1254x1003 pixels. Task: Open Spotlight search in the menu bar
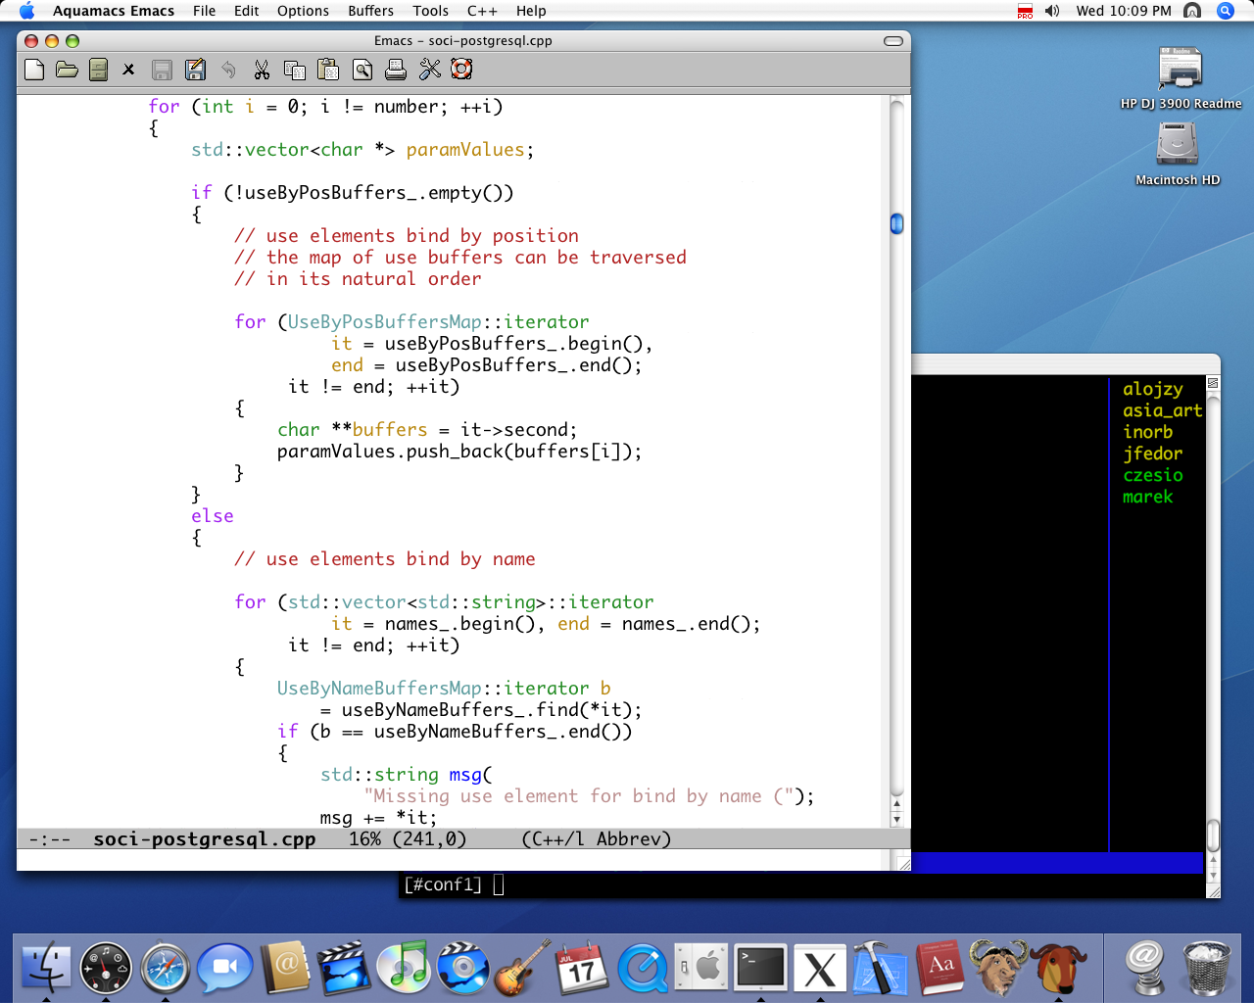pyautogui.click(x=1225, y=11)
